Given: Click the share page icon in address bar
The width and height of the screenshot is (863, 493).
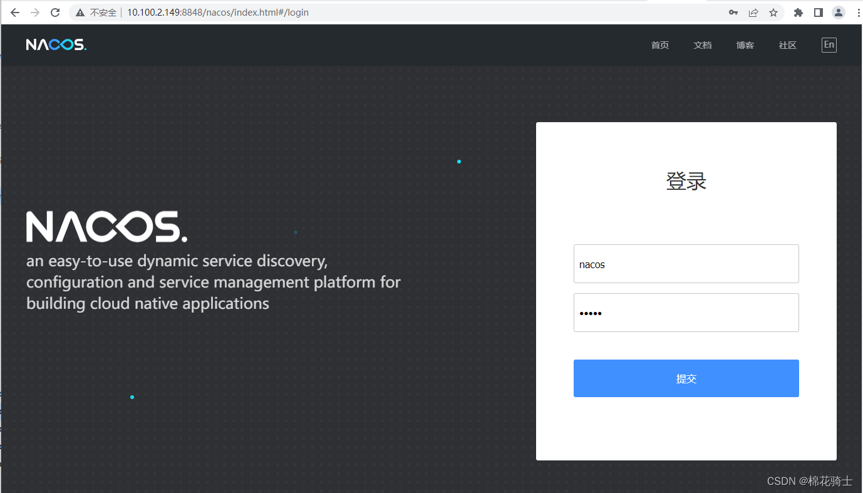Looking at the screenshot, I should click(753, 13).
